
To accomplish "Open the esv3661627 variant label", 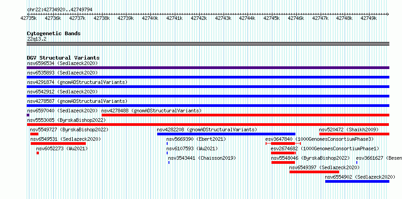I will coord(379,158).
